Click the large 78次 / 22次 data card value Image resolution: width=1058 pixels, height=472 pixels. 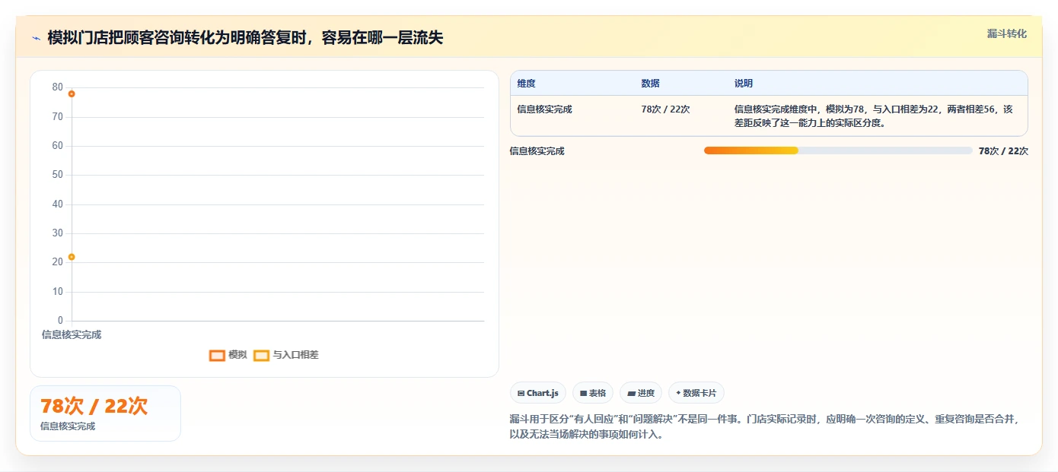point(94,407)
